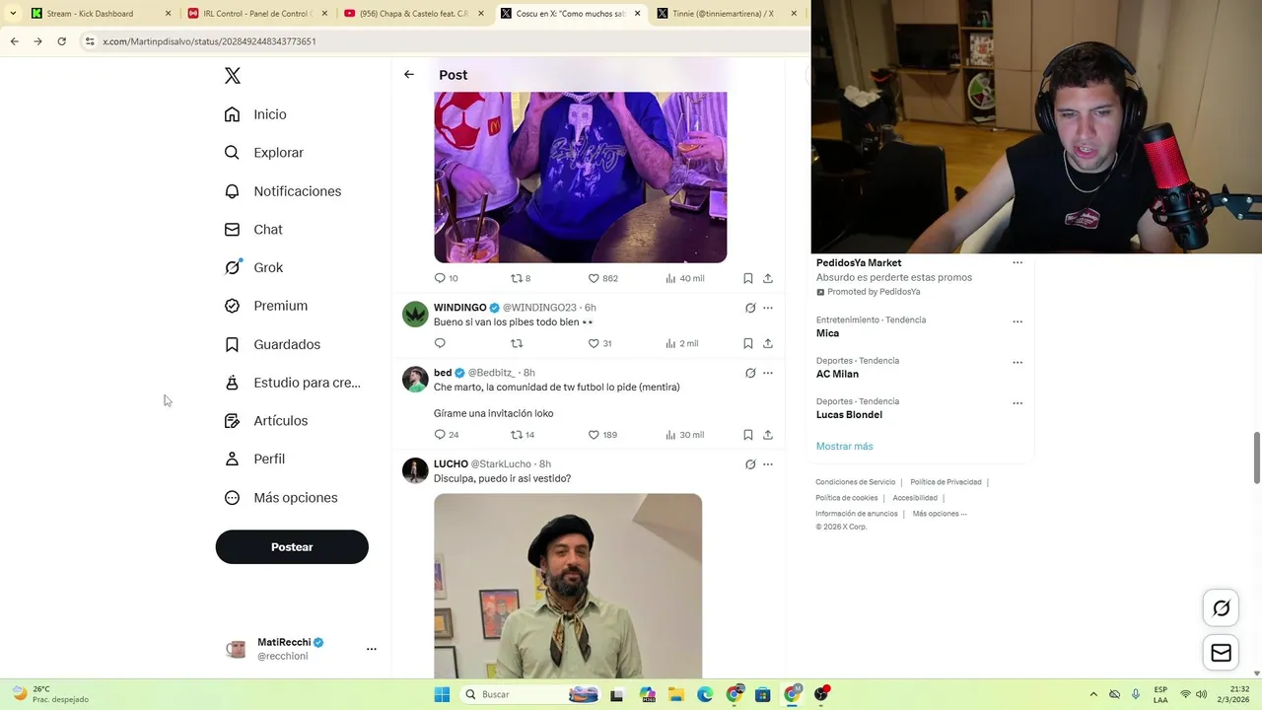Open the X logo home icon
The width and height of the screenshot is (1262, 710).
[x=233, y=76]
